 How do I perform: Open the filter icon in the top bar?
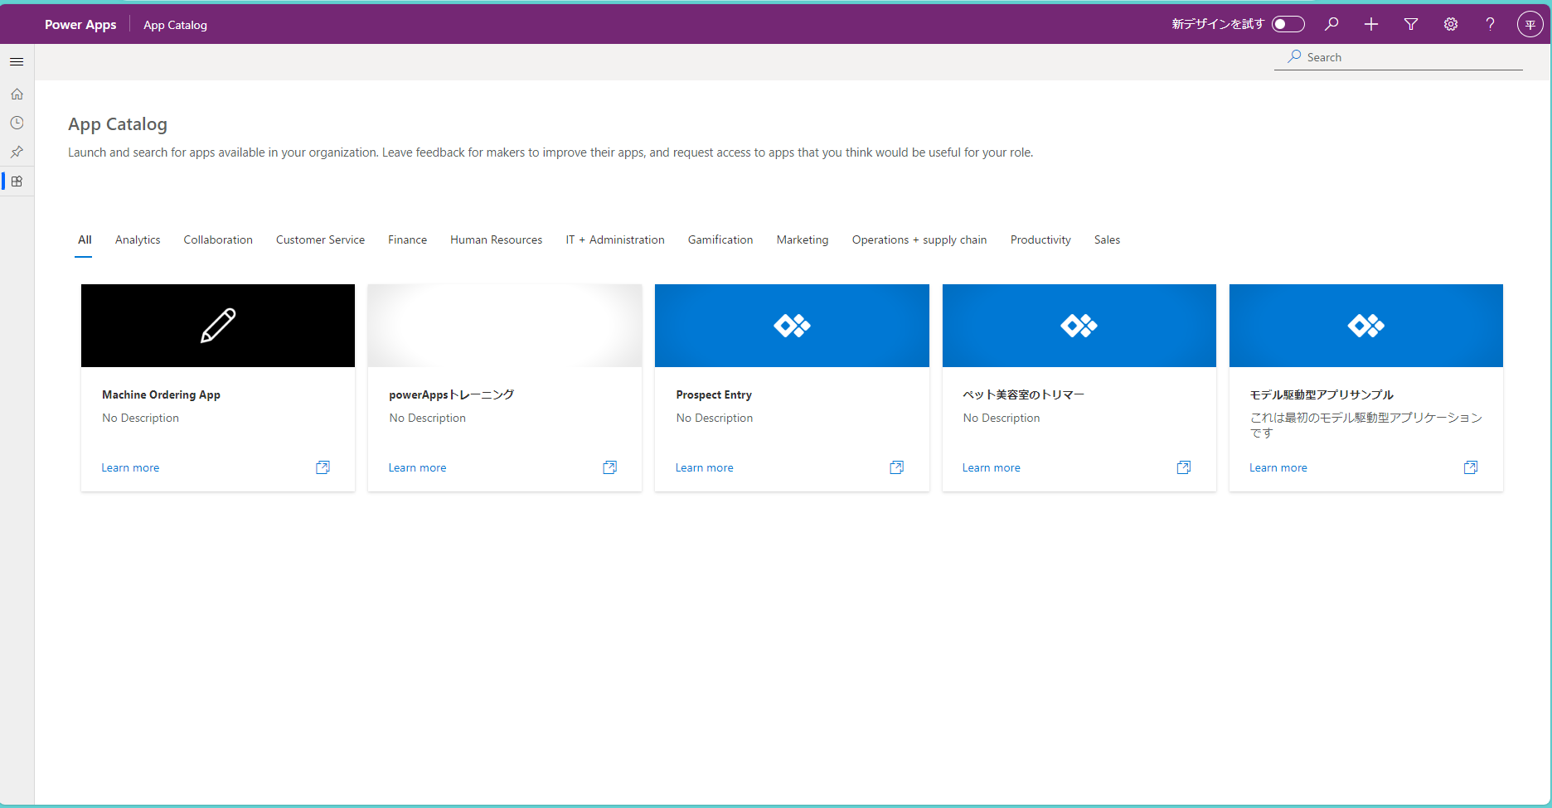click(x=1411, y=24)
